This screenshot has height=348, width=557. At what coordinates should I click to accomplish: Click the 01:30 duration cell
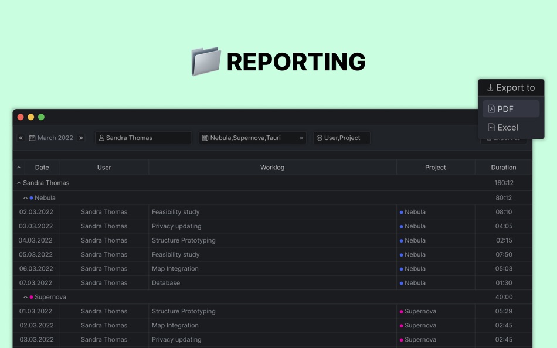(x=504, y=283)
